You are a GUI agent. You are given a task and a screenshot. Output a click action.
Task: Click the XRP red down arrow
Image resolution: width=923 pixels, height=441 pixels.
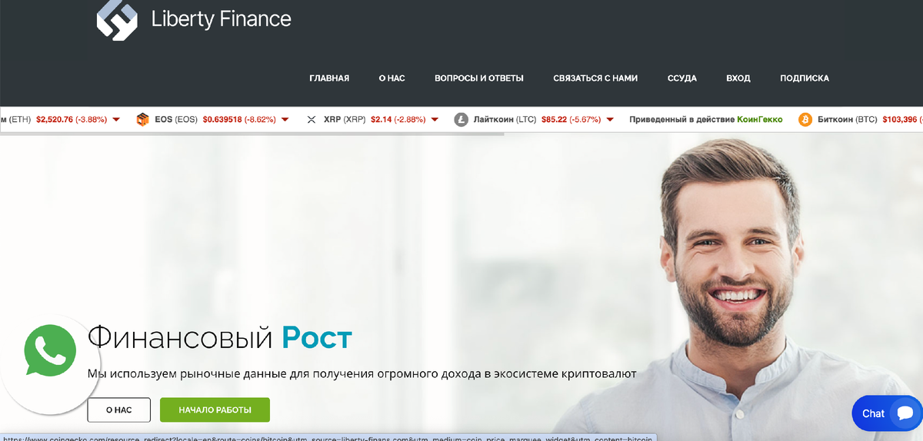435,120
